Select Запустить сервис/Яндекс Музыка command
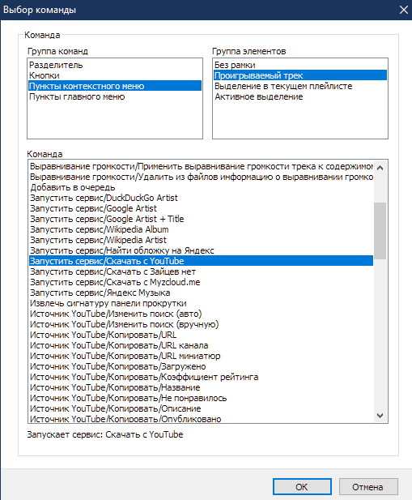This screenshot has width=412, height=500. [202, 293]
